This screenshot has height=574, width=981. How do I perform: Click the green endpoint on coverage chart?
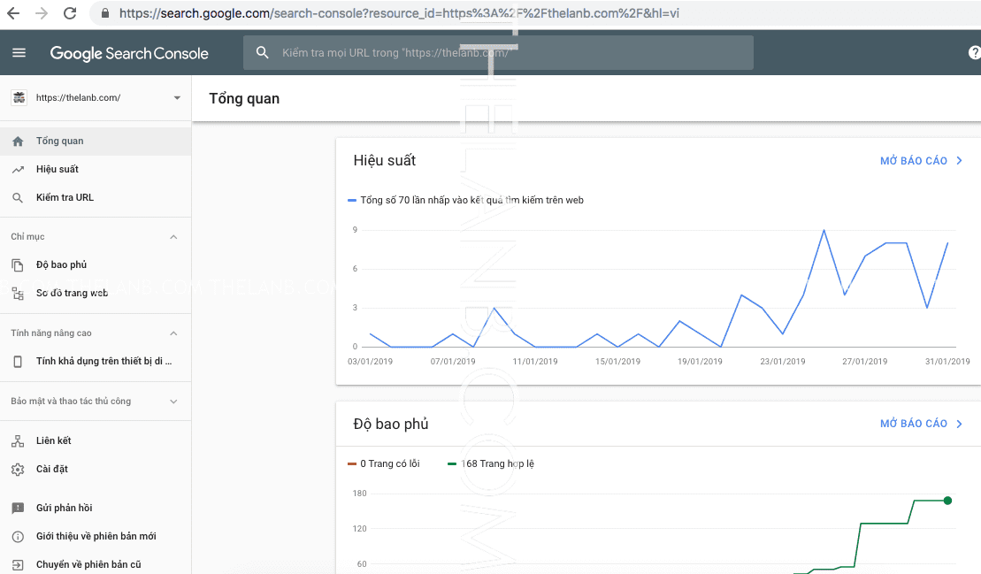tap(947, 501)
